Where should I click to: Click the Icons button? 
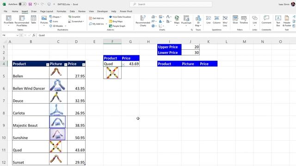click(x=54, y=21)
